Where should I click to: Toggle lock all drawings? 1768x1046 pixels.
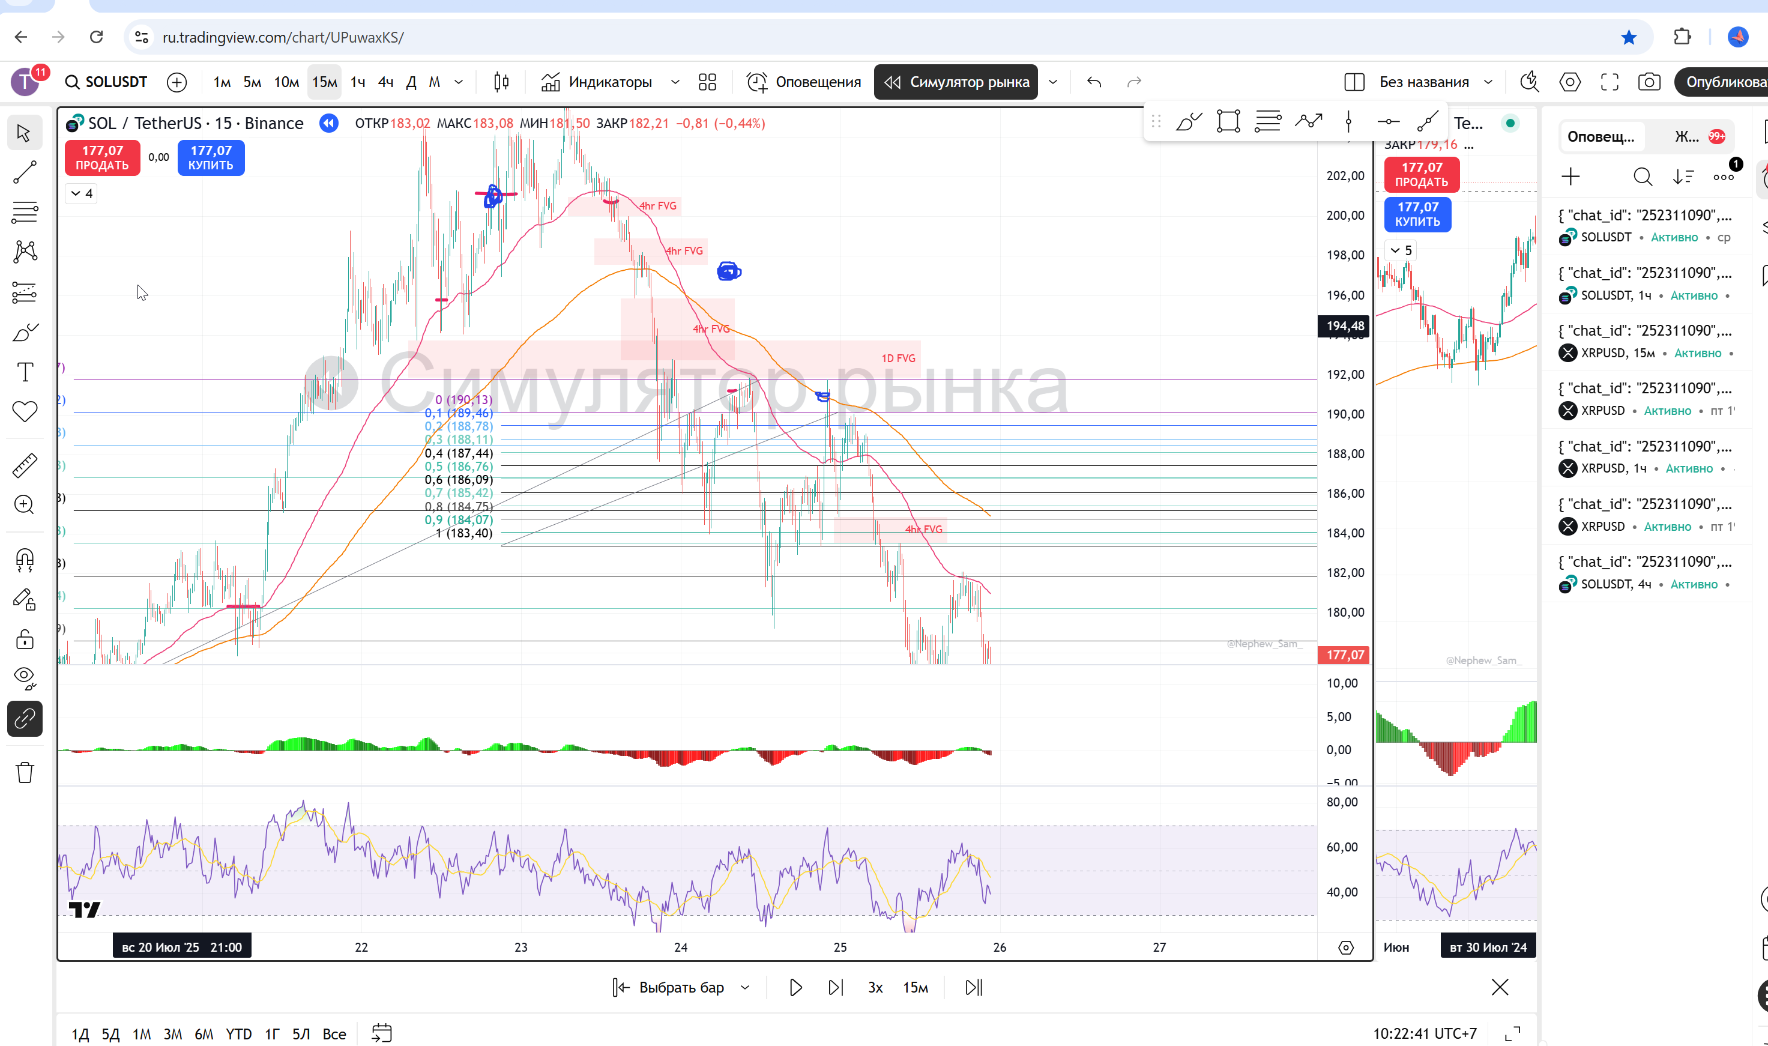(25, 639)
